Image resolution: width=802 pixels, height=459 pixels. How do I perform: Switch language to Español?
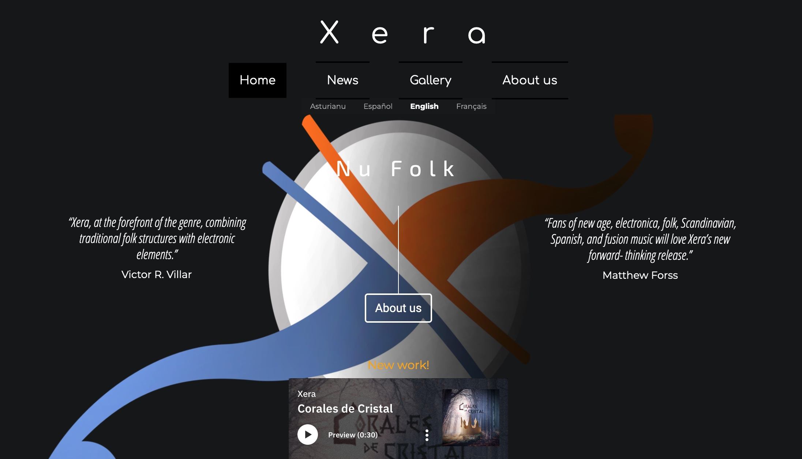coord(378,106)
